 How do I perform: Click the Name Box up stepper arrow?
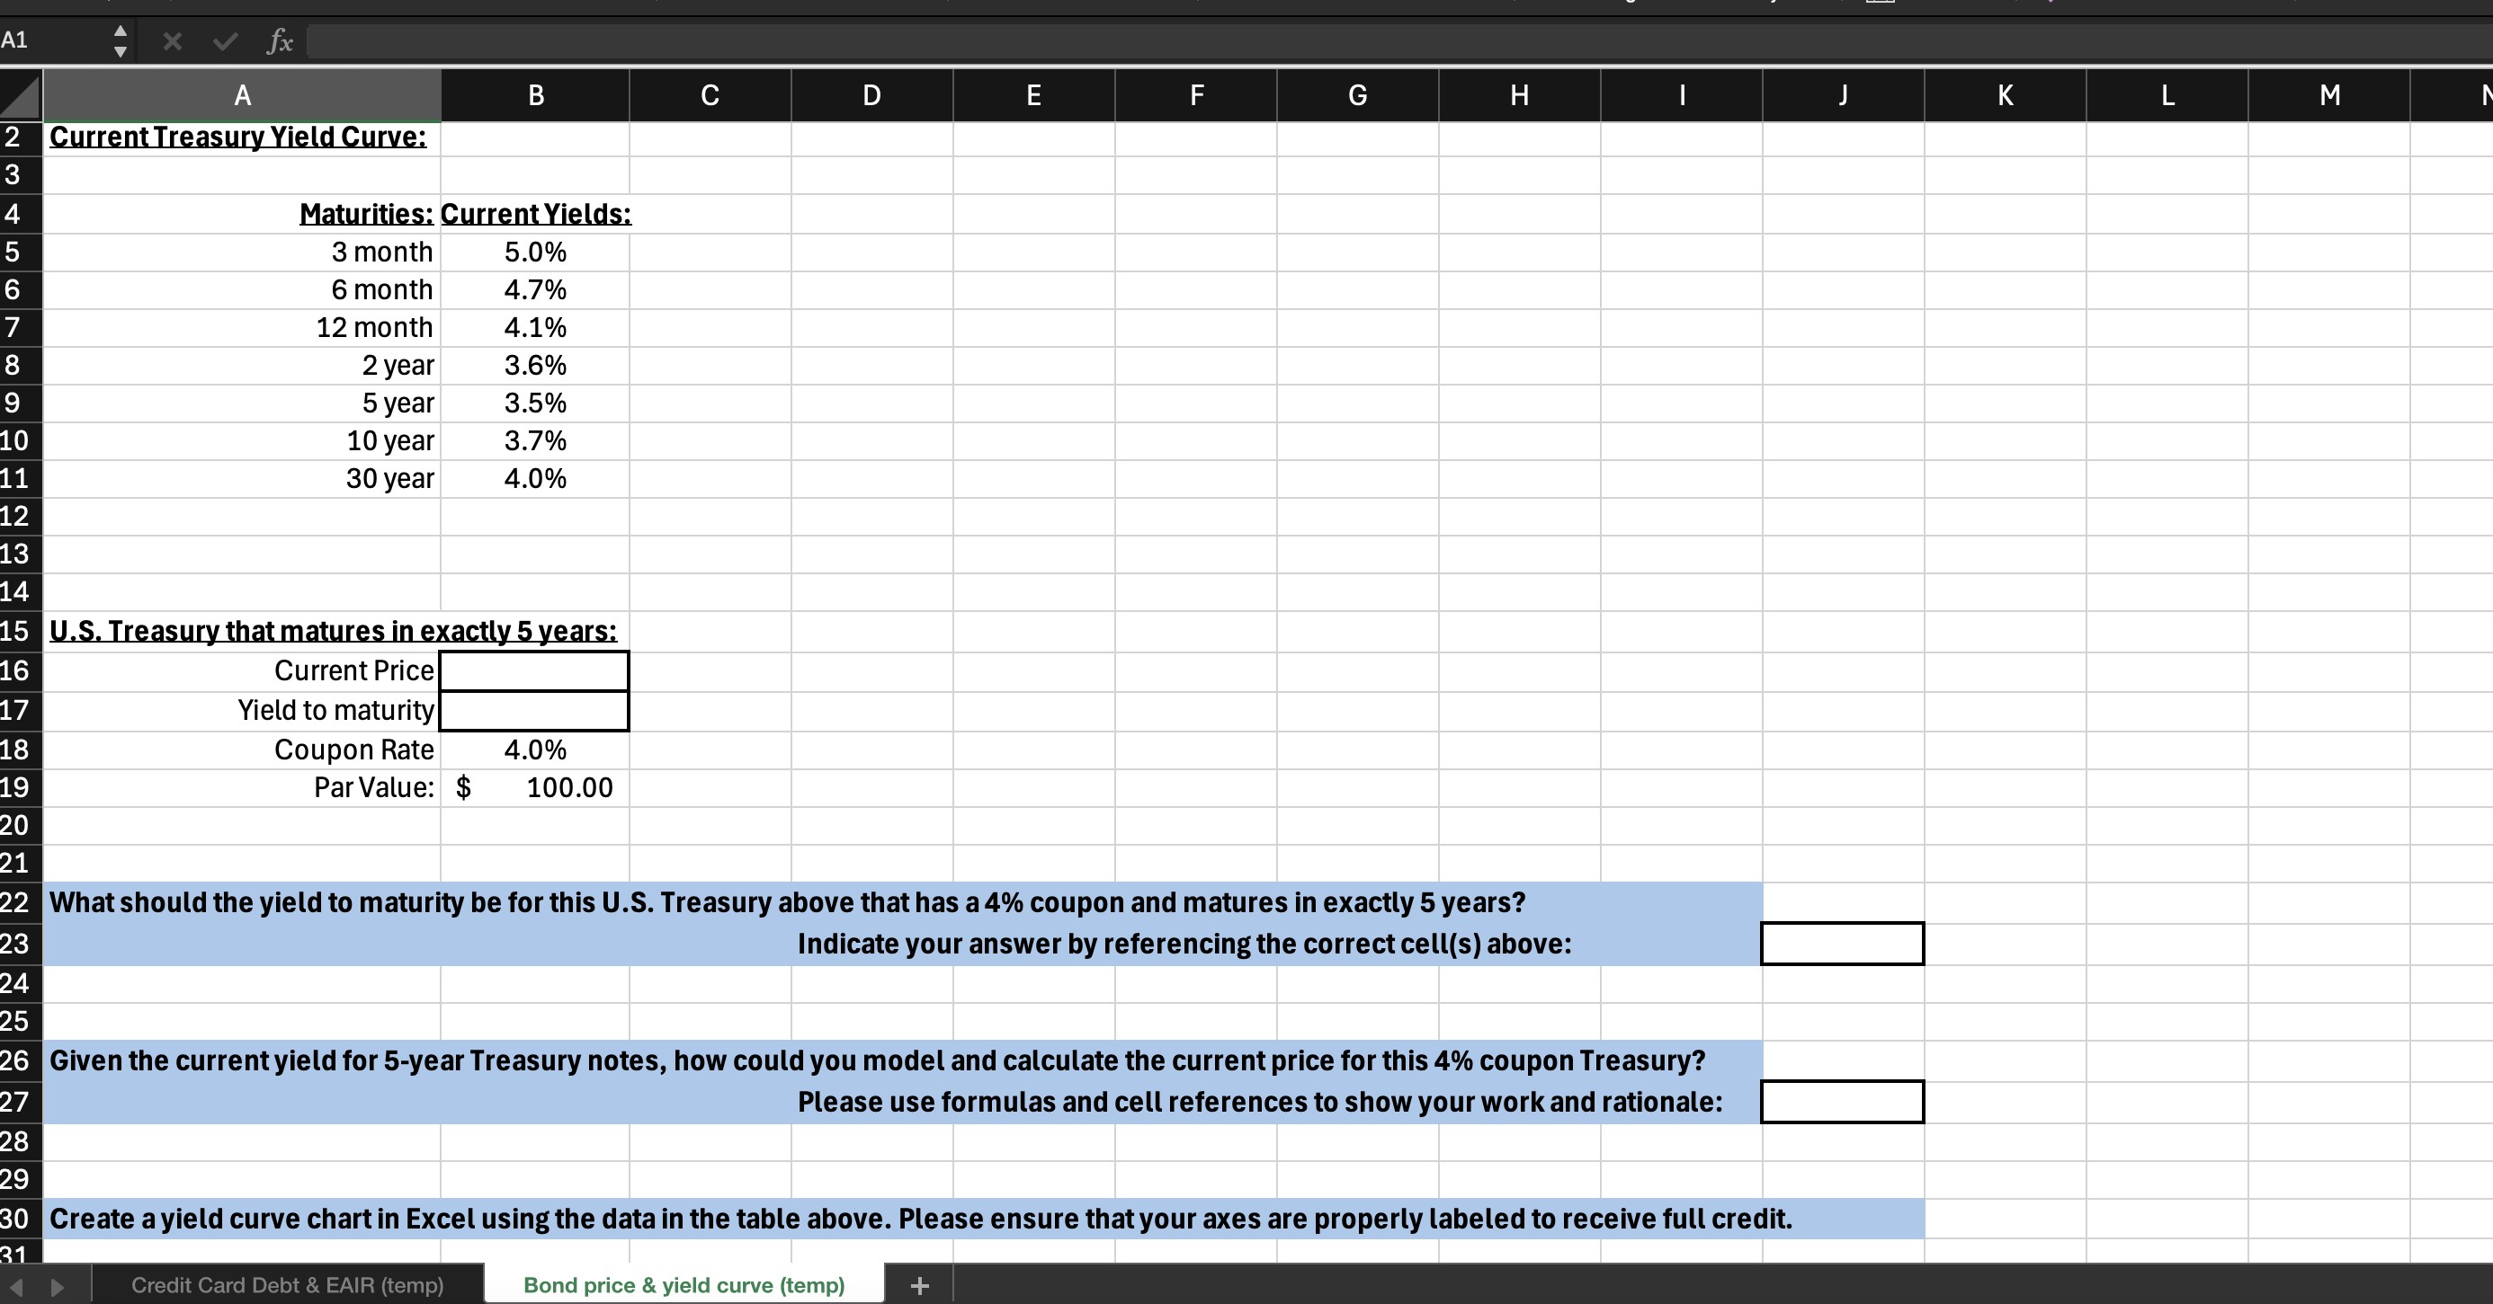coord(120,31)
